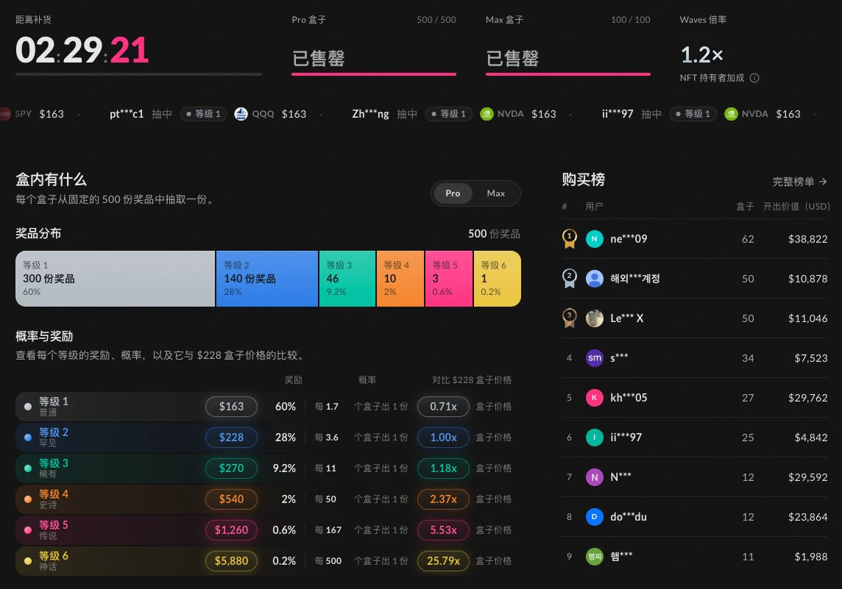The height and width of the screenshot is (589, 842).
Task: Click N*** purple avatar in row 7
Action: (595, 477)
